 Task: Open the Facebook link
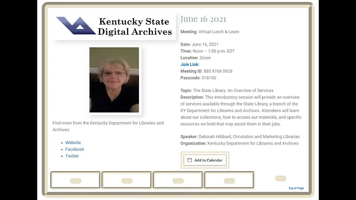(x=75, y=150)
